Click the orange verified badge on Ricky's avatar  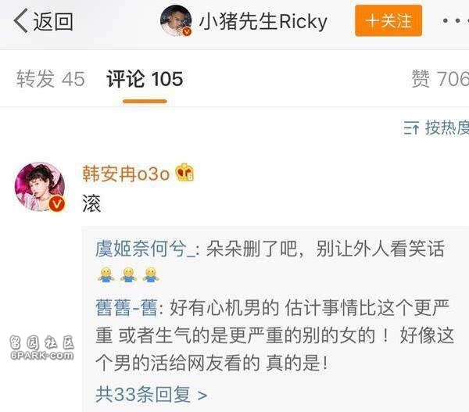pyautogui.click(x=188, y=31)
